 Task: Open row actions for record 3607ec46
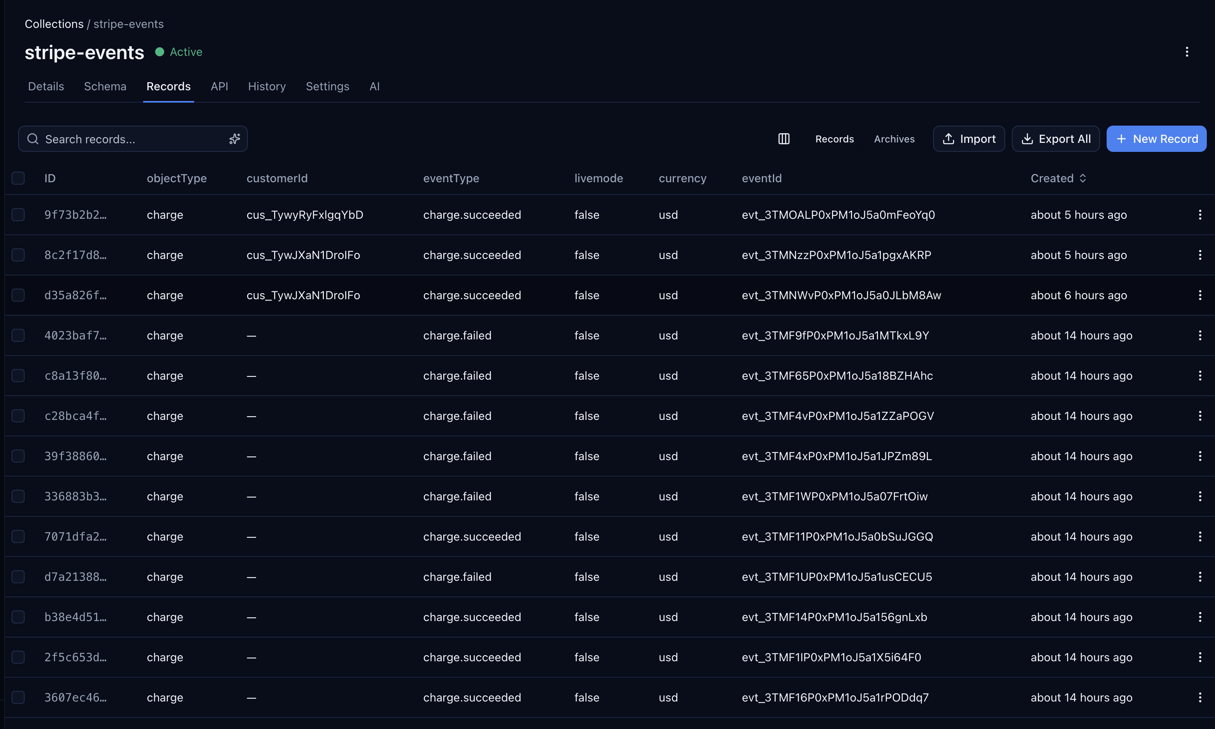pyautogui.click(x=1200, y=697)
